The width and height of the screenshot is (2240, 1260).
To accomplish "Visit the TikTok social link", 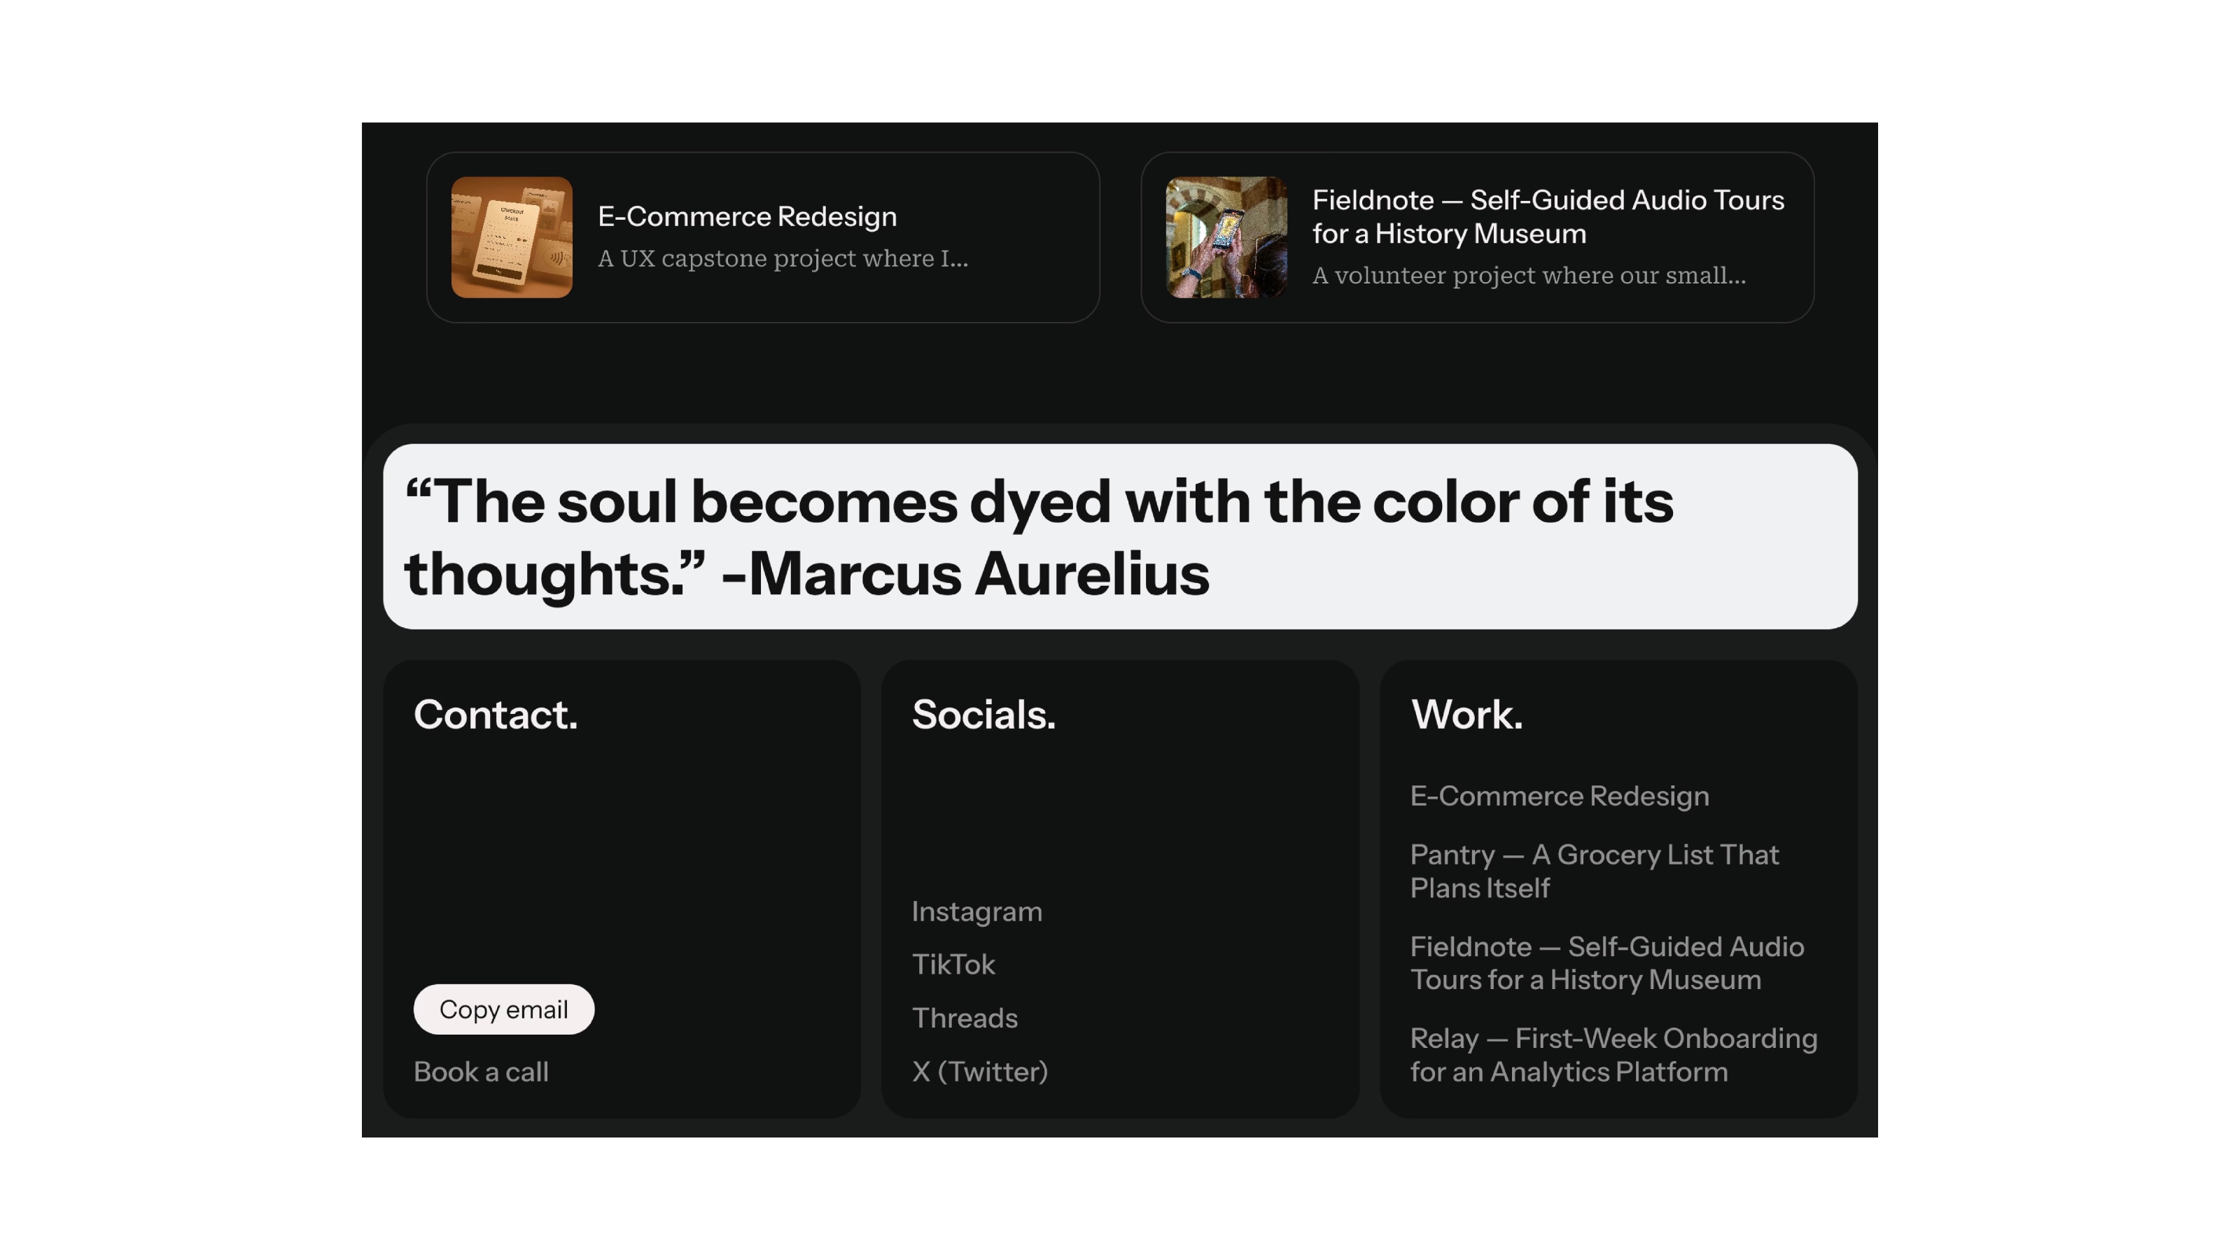I will click(x=953, y=965).
